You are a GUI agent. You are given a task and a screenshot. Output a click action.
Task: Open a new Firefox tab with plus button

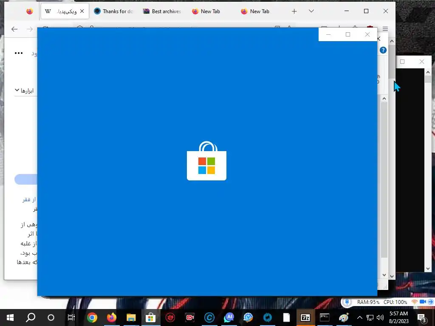pyautogui.click(x=294, y=11)
